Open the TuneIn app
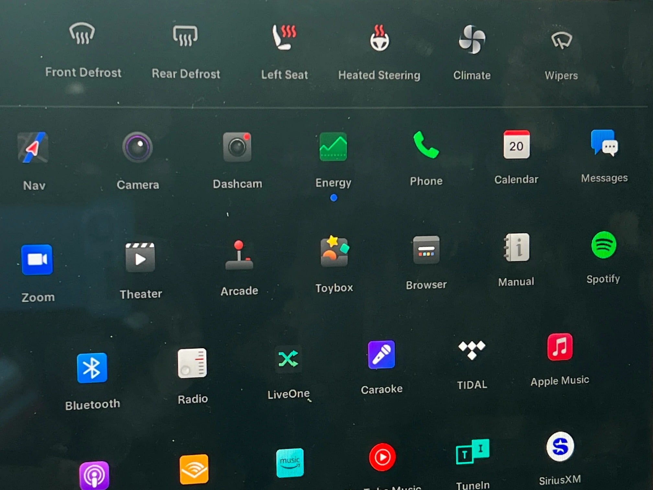The image size is (653, 490). [473, 452]
